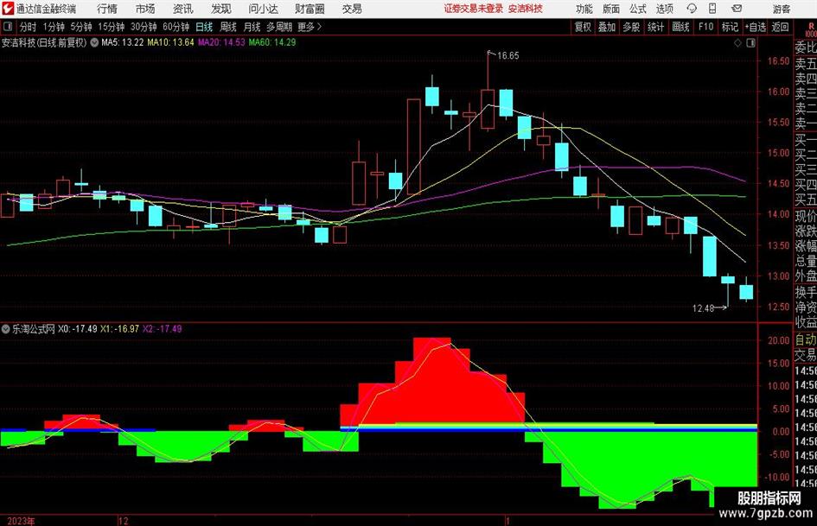Click the MA60: 14.29 label

click(x=272, y=42)
